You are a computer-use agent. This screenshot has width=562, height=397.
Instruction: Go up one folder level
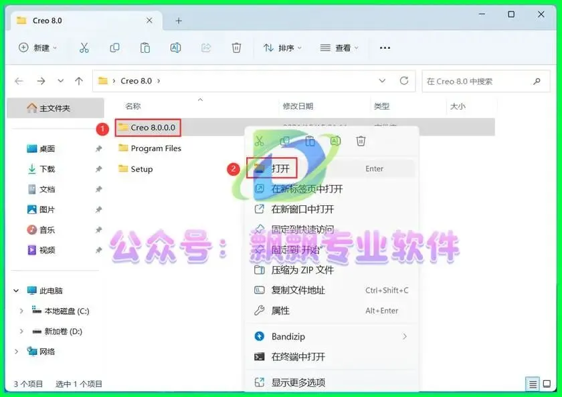click(79, 82)
